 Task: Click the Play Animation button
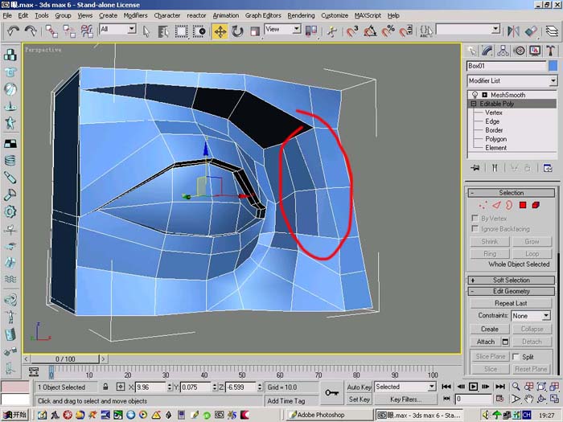point(473,387)
